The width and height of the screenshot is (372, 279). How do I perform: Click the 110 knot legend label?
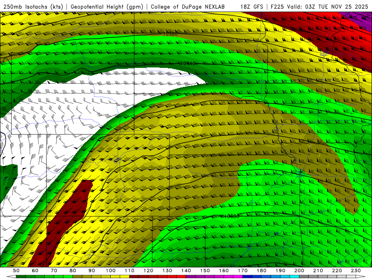tap(129, 271)
